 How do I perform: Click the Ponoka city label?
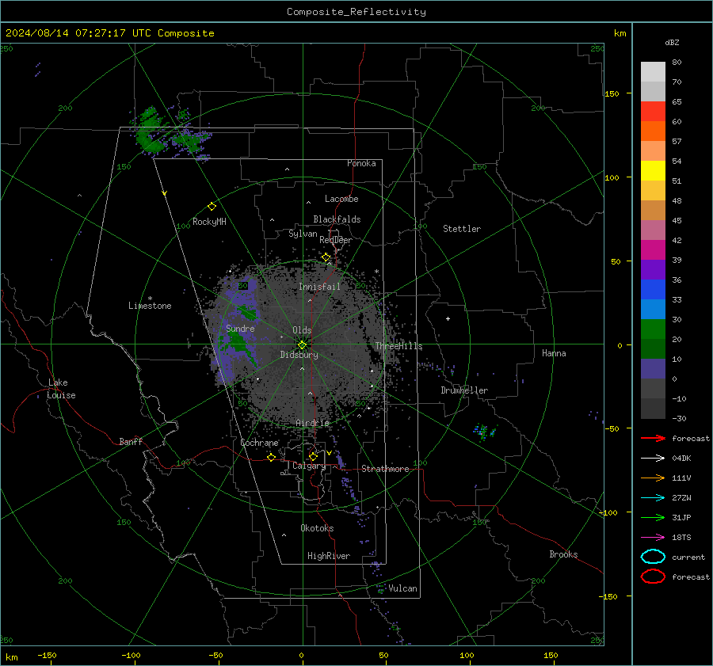[x=361, y=163]
